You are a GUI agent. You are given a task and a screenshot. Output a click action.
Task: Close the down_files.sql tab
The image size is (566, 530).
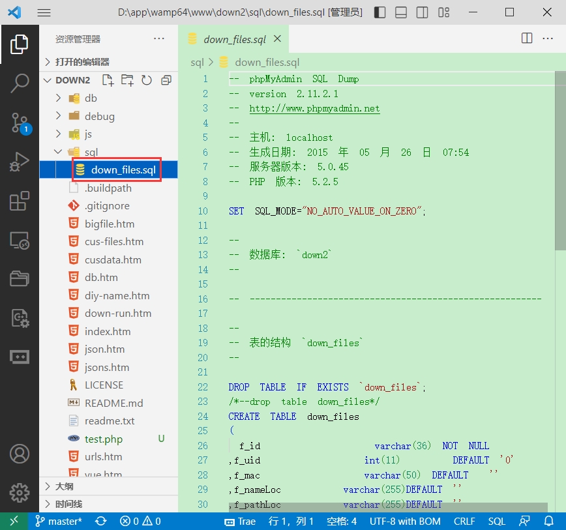point(278,39)
